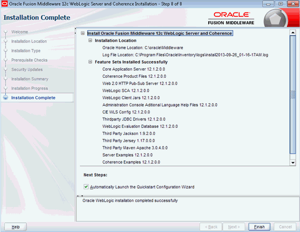Click the Oracle window title bar icon
Screen dimensions: 300x232
4,4
